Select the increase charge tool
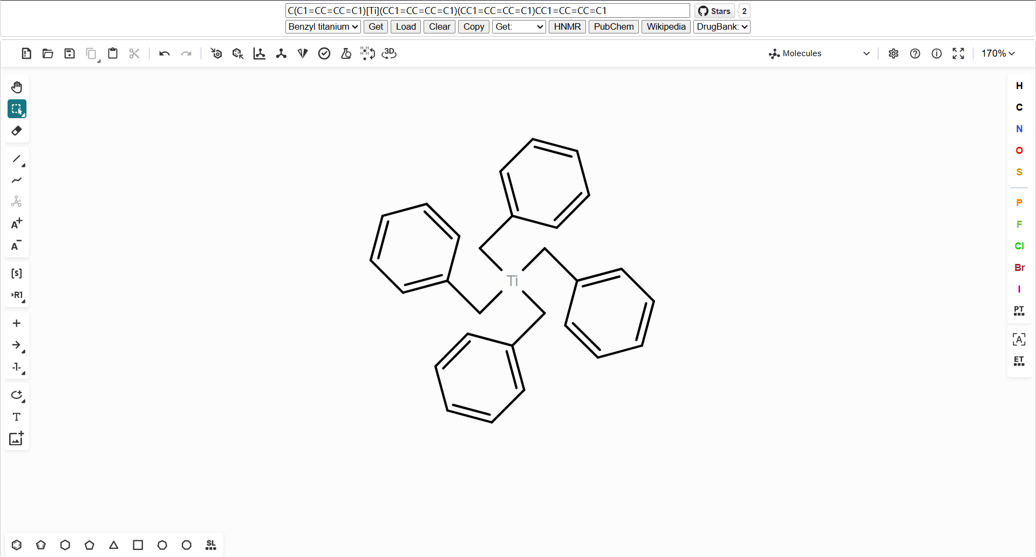 click(x=17, y=223)
